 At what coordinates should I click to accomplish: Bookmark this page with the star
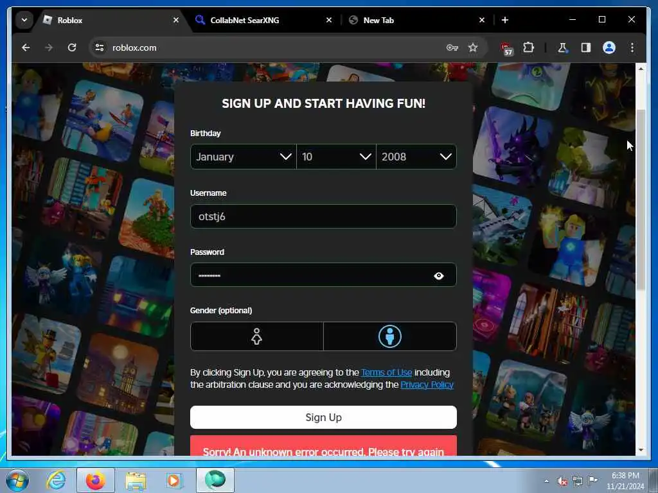(473, 48)
